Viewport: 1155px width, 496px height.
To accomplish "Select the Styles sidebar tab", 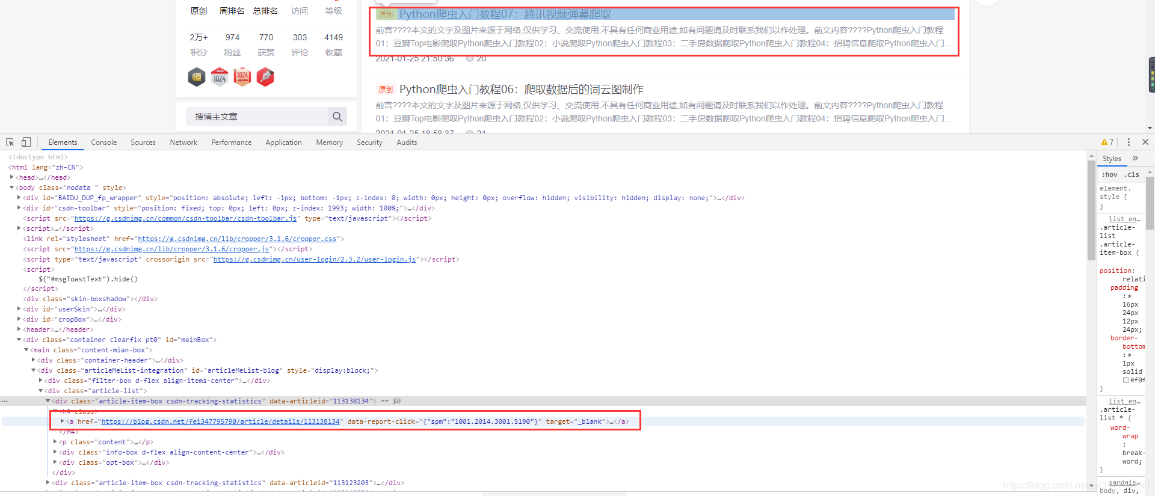I will (1112, 159).
